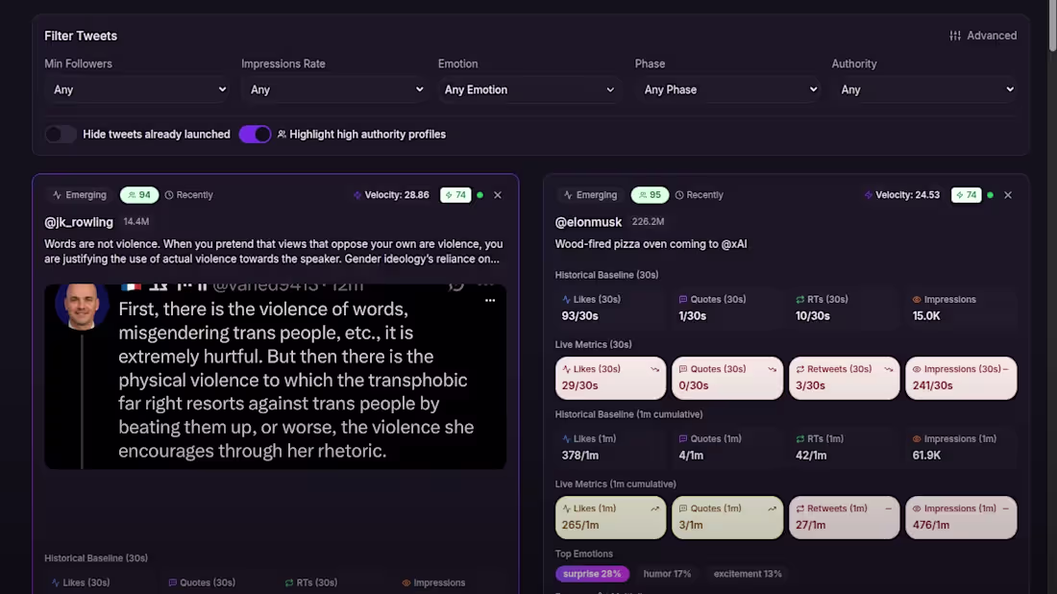Click the live Likes (30s) metric card

pyautogui.click(x=610, y=378)
